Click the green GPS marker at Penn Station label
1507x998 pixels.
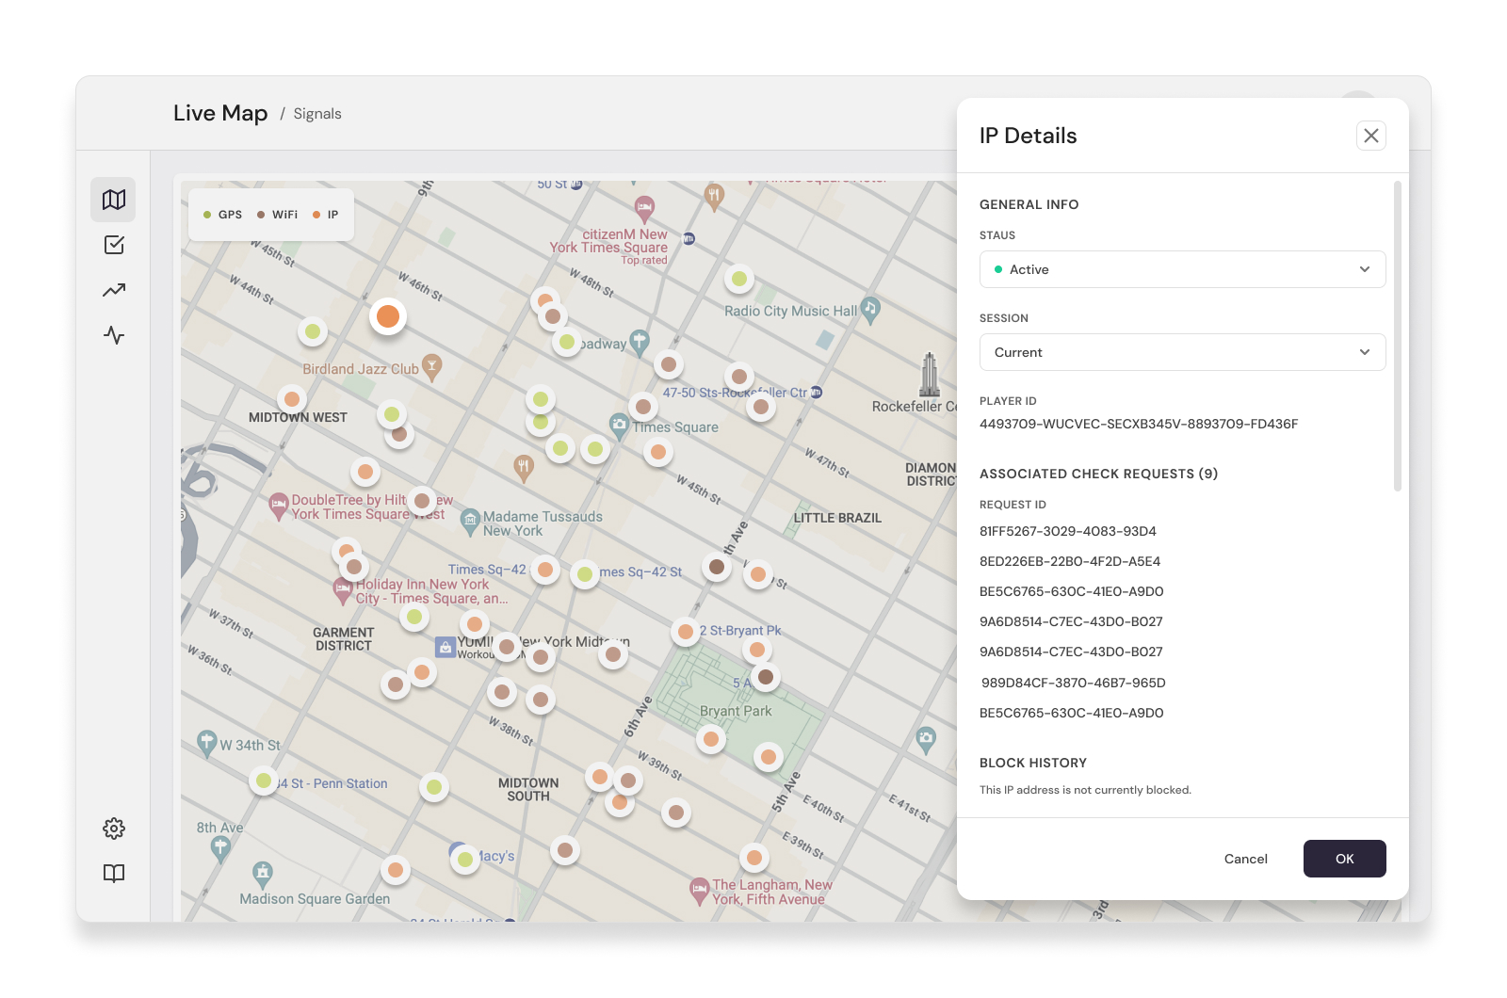click(x=264, y=781)
